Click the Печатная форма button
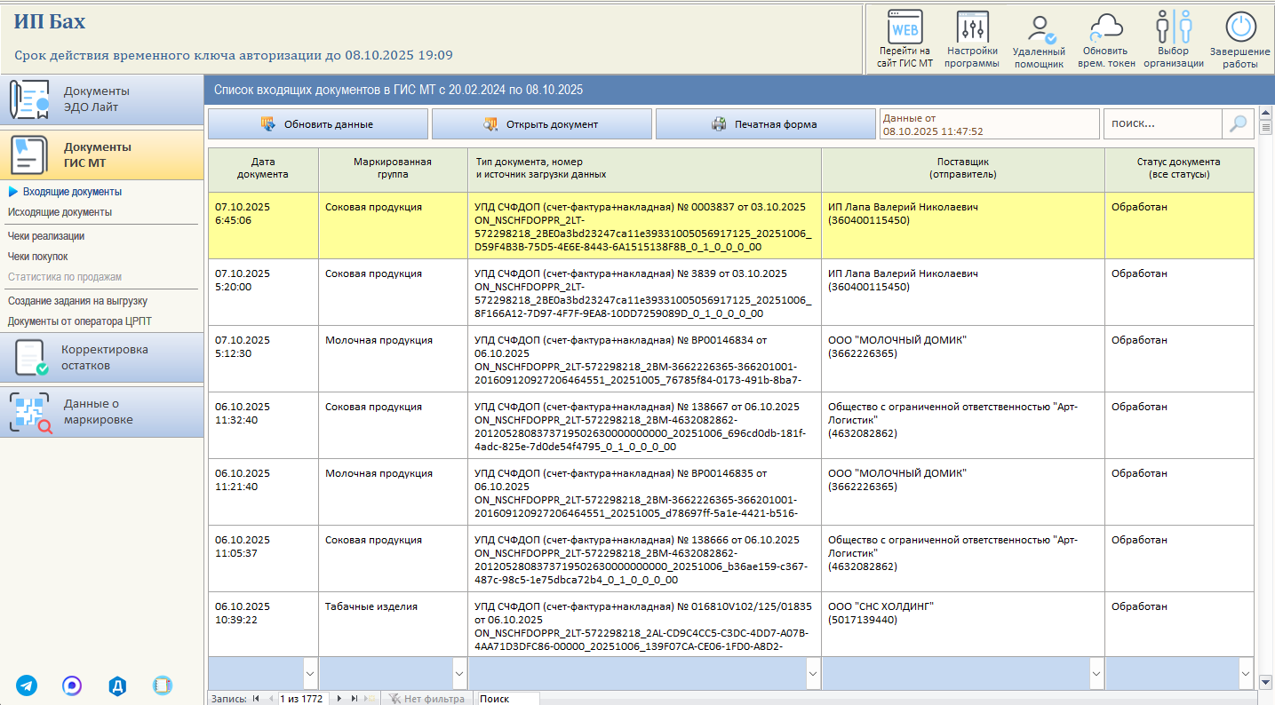The image size is (1275, 705). tap(765, 124)
